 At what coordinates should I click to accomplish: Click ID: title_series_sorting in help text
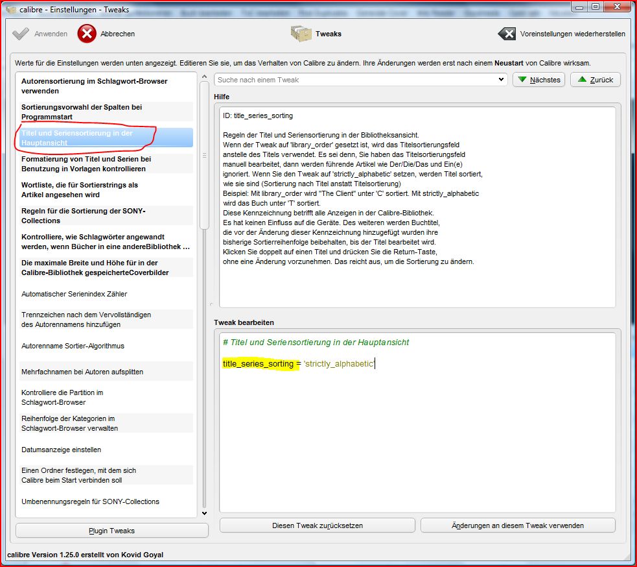tap(257, 115)
